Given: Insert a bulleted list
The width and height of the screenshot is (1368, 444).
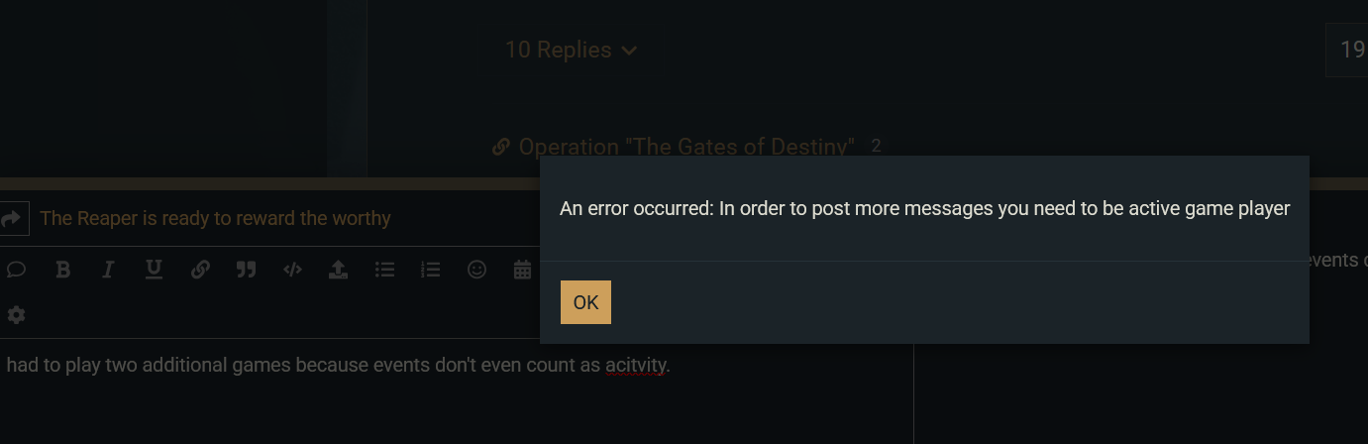Looking at the screenshot, I should tap(384, 270).
